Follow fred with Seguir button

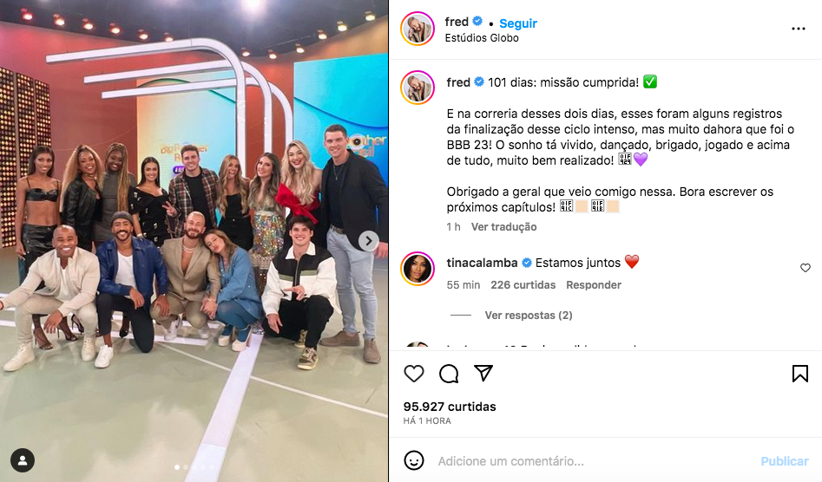tap(518, 23)
